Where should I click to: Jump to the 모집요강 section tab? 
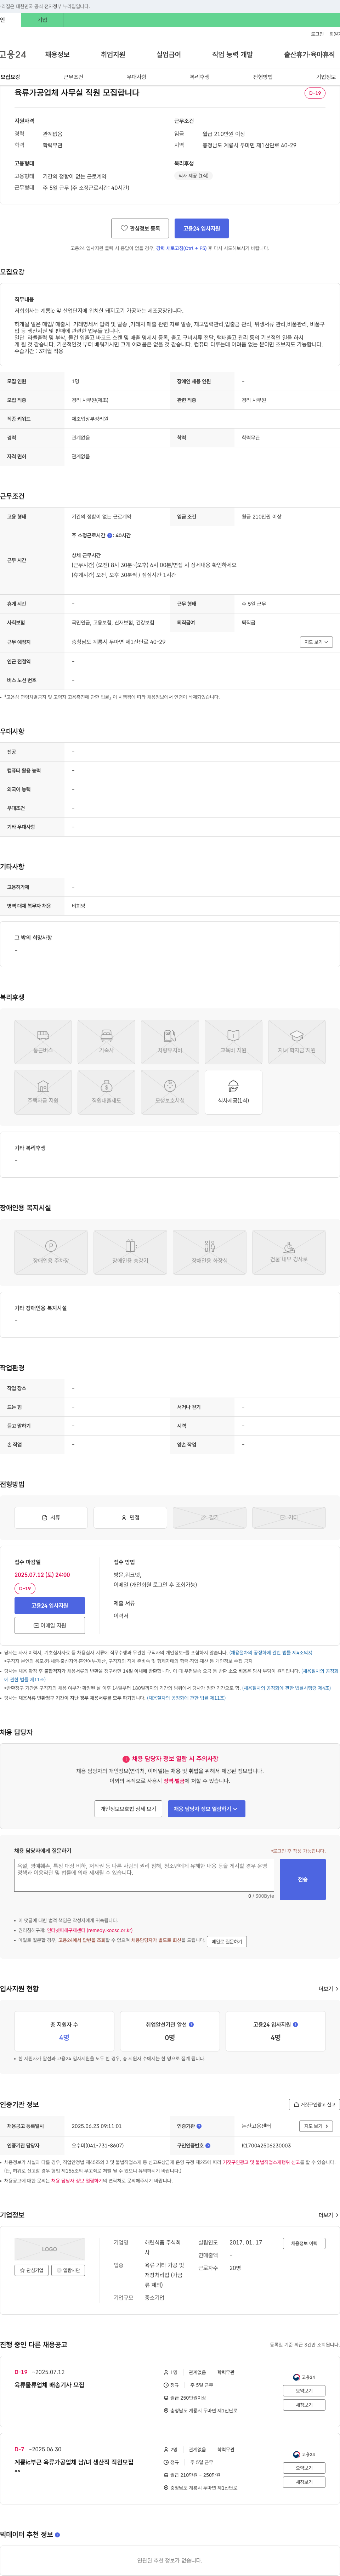pyautogui.click(x=10, y=77)
